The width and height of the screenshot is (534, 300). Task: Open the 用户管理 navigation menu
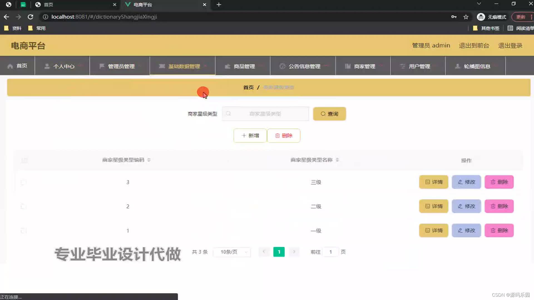[419, 66]
